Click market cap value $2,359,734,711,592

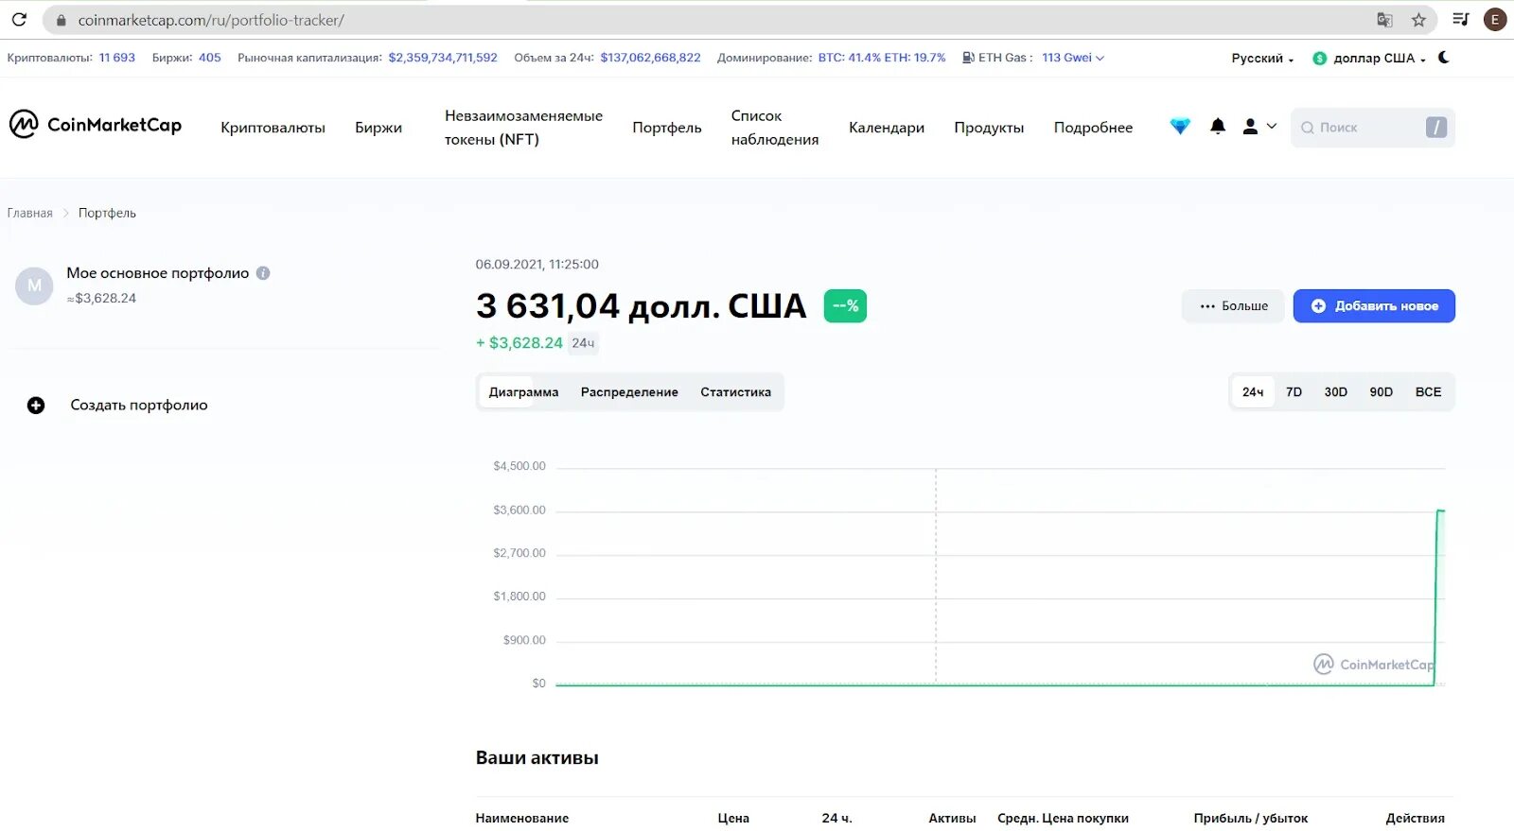(443, 58)
